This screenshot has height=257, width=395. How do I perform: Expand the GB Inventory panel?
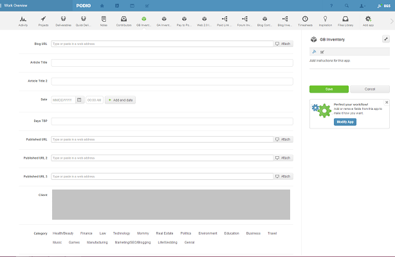pyautogui.click(x=385, y=39)
